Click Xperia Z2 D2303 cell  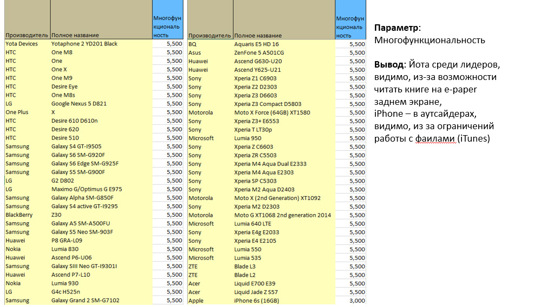[x=284, y=87]
